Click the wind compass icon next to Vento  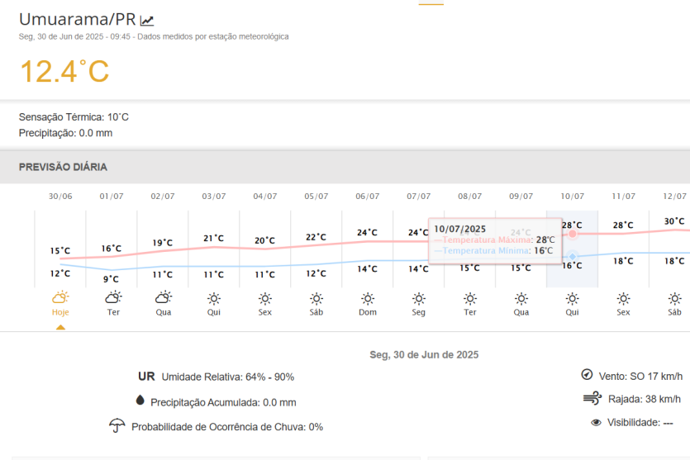[587, 375]
